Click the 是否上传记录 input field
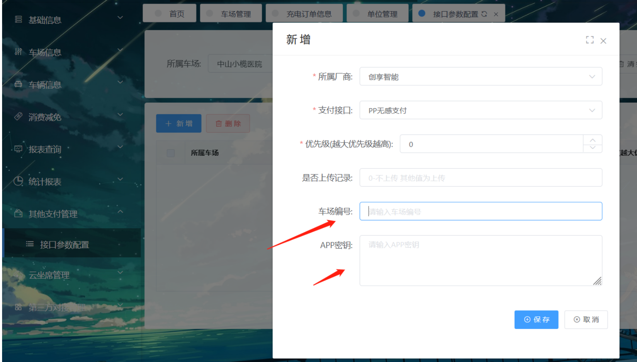This screenshot has width=637, height=362. point(481,178)
